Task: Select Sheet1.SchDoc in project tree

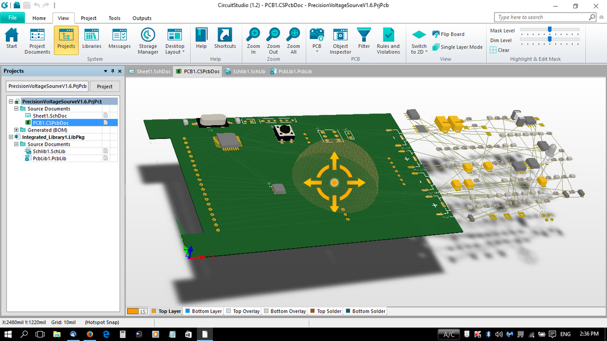Action: (50, 115)
